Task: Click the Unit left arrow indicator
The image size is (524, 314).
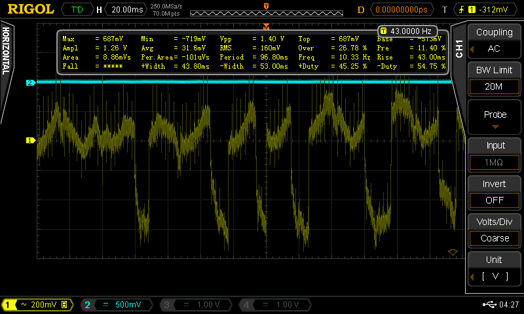Action: [x=472, y=277]
